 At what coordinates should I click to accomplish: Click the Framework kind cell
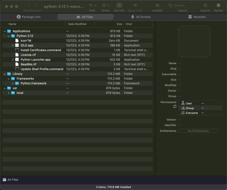[x=132, y=83]
